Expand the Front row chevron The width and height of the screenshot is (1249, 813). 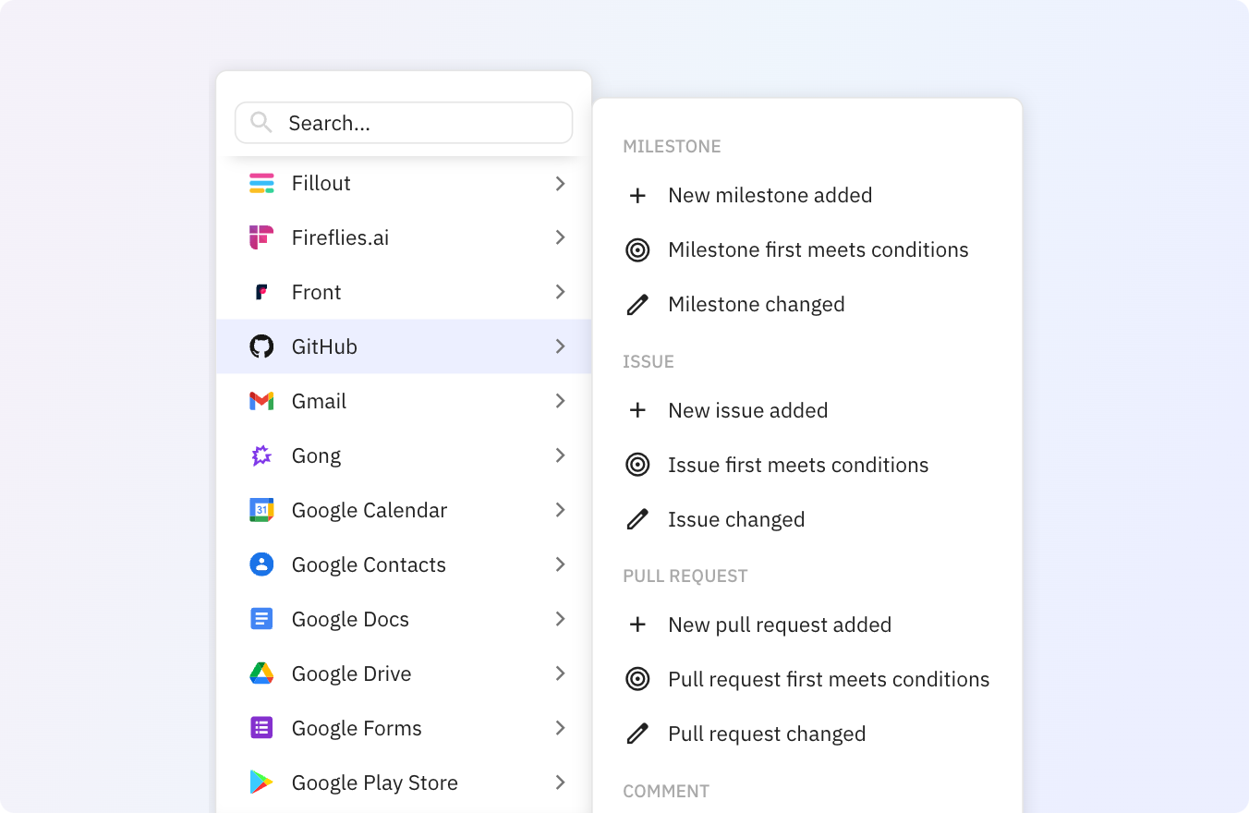tap(560, 292)
